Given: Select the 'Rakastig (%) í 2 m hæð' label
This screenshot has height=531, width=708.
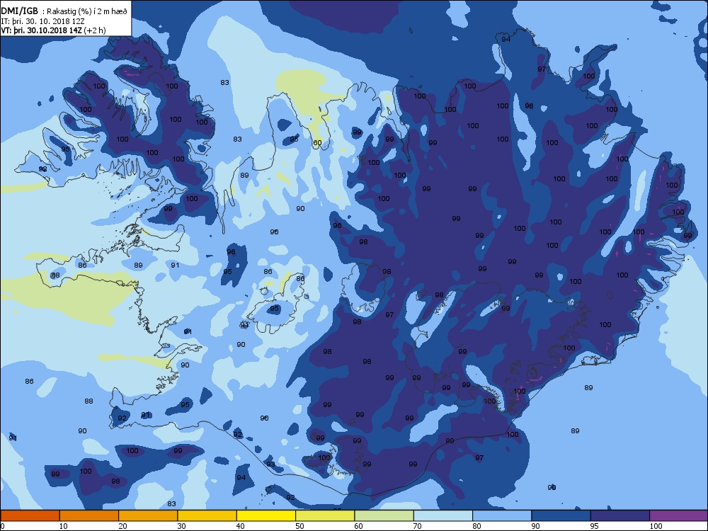Looking at the screenshot, I should [87, 12].
